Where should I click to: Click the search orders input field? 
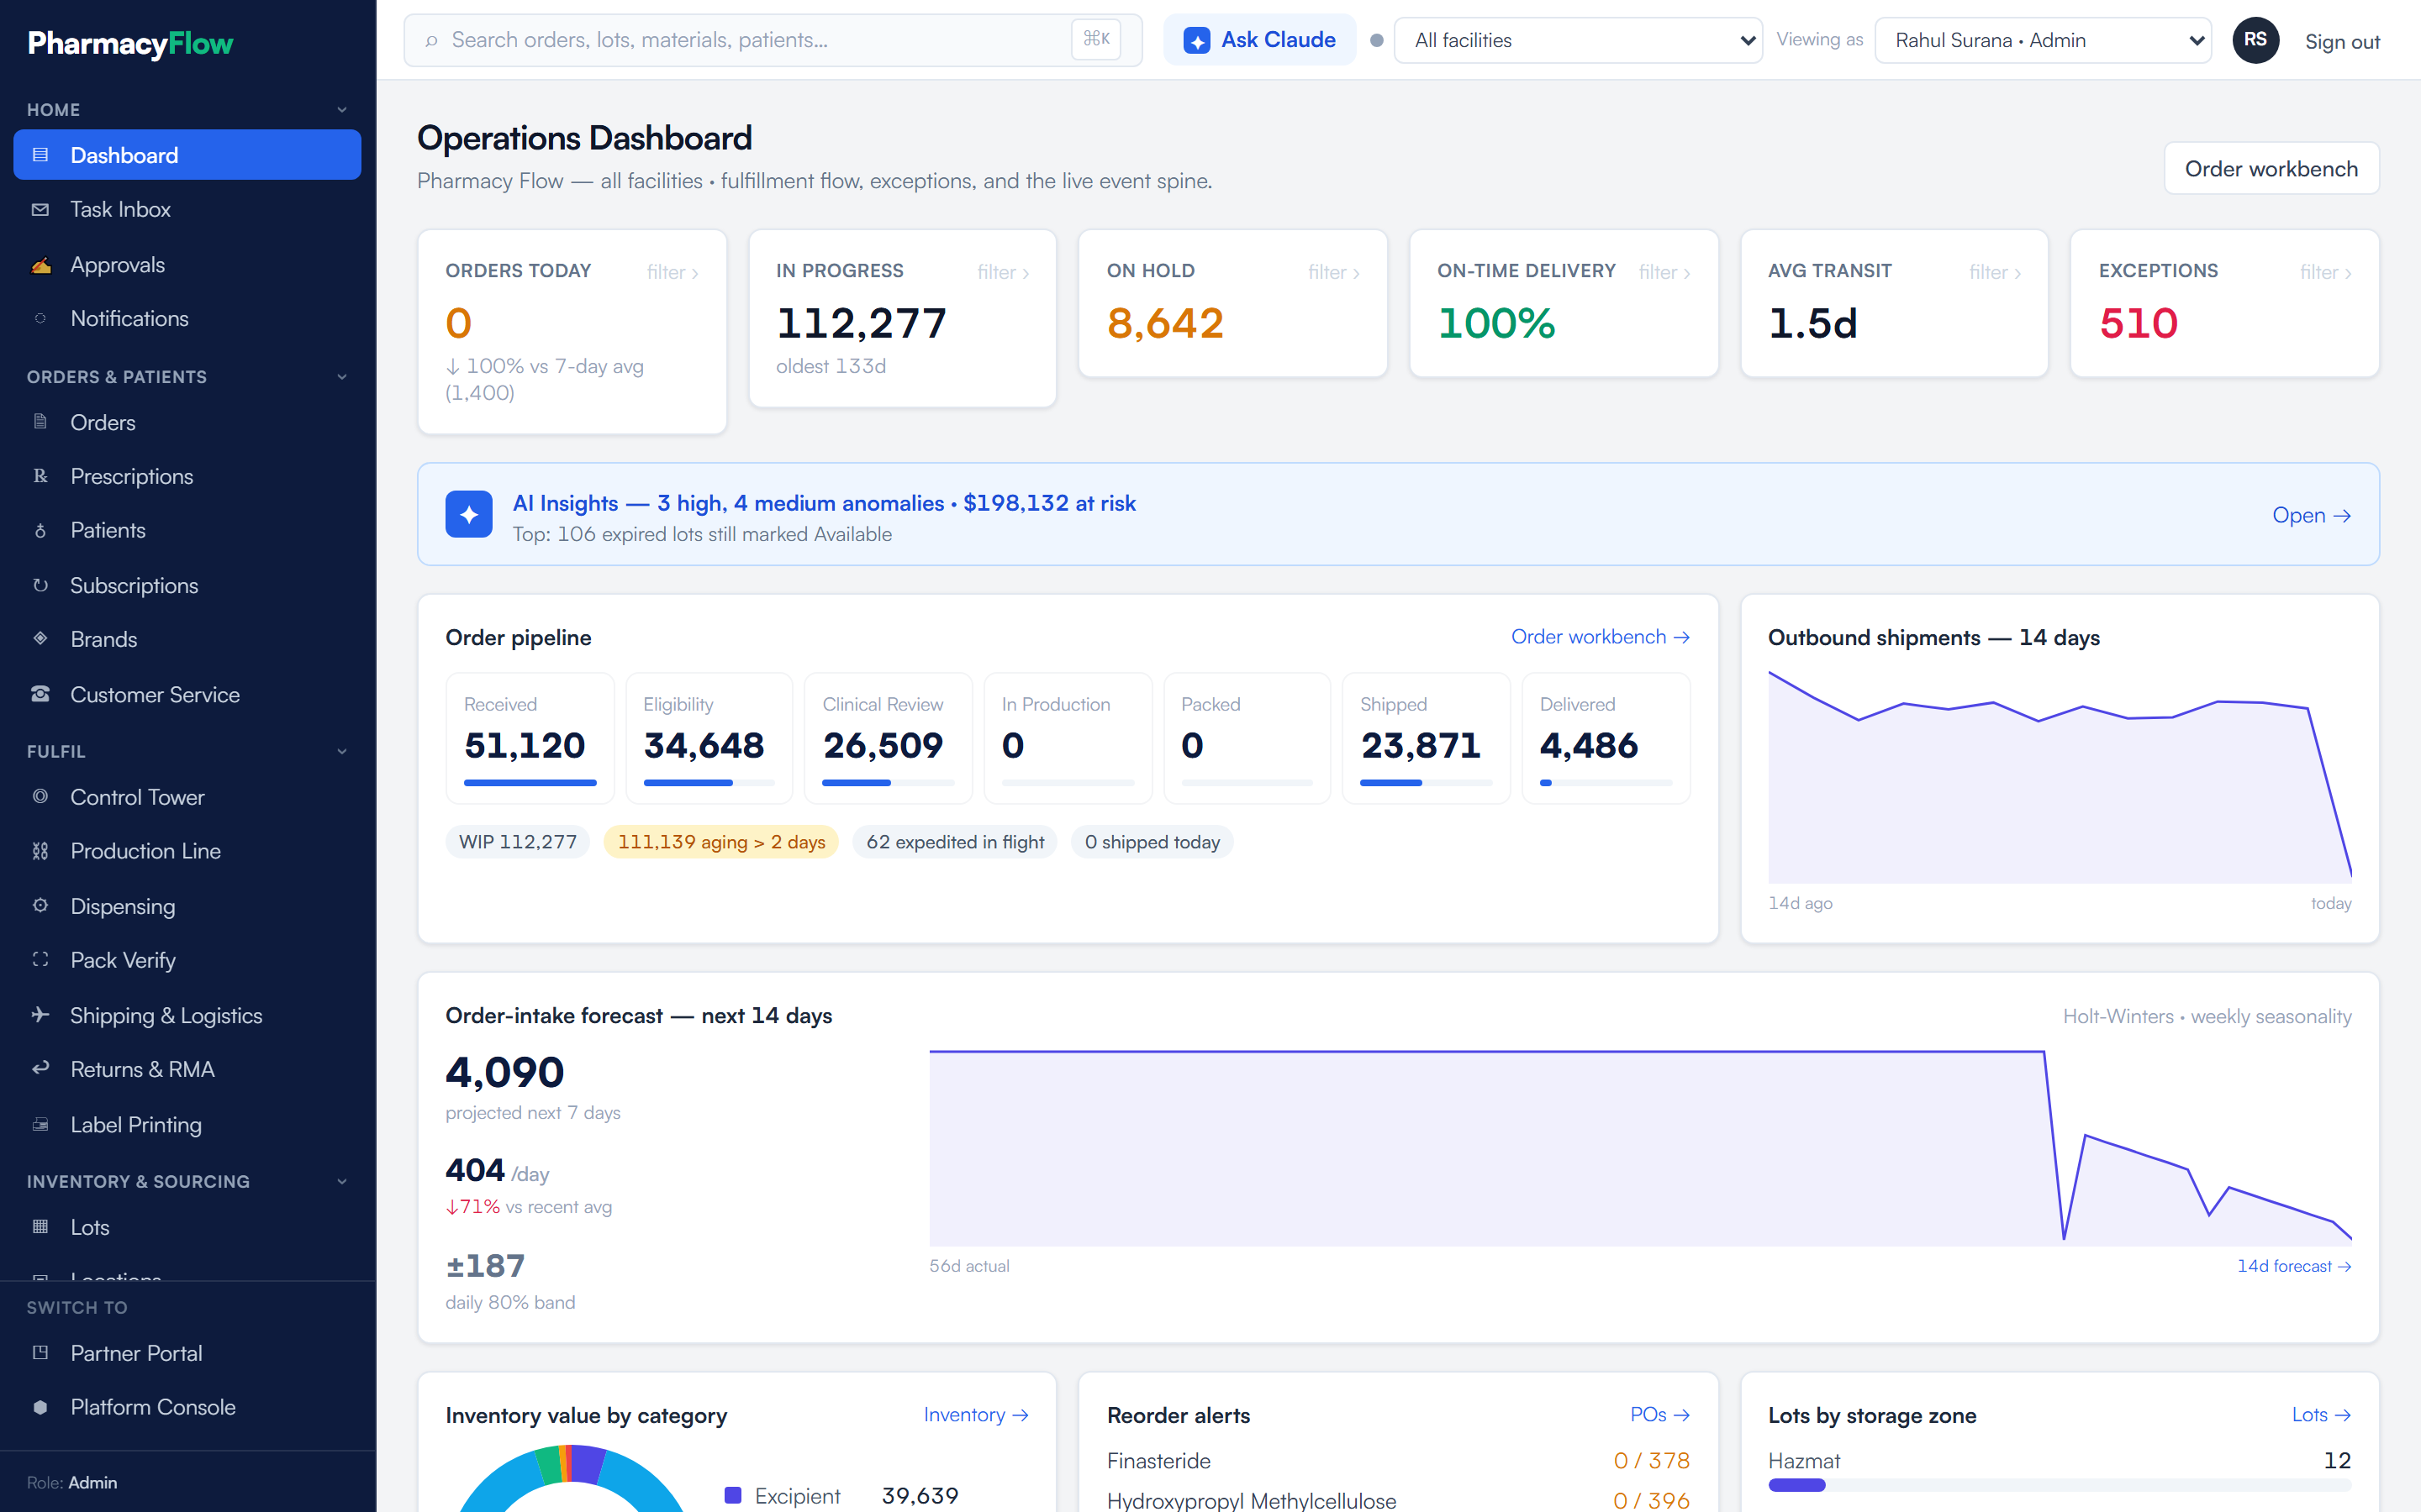[x=773, y=40]
